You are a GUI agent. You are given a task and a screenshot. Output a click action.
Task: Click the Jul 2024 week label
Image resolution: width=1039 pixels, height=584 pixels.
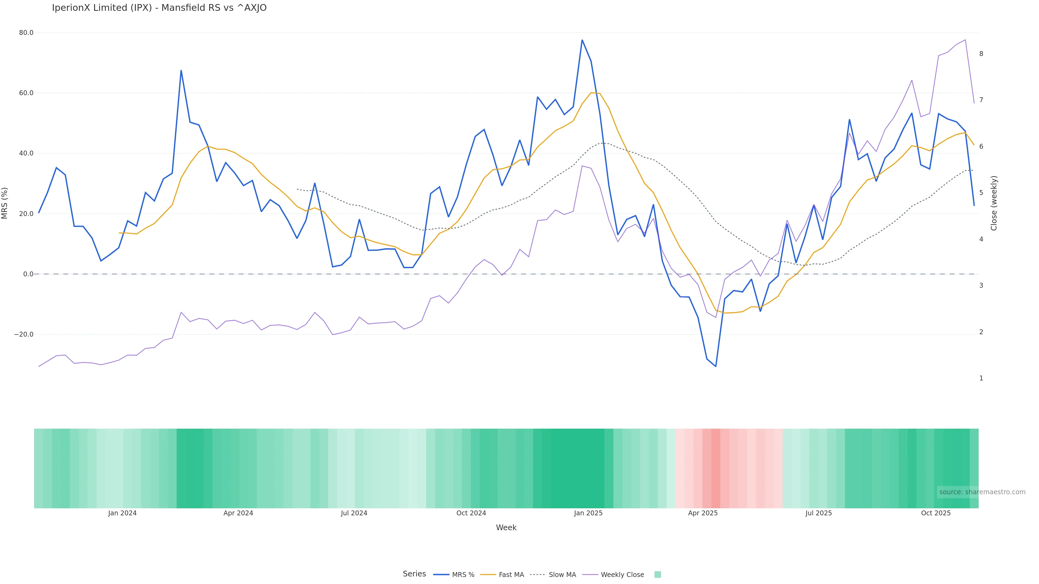point(354,513)
